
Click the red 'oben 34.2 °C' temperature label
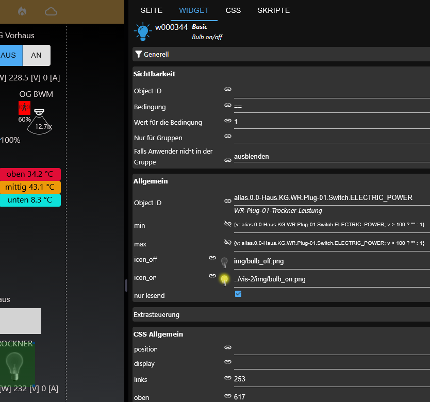(x=30, y=174)
